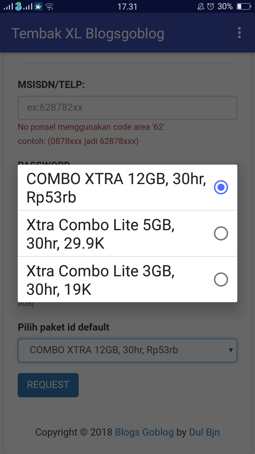Tap the Tri network operator icon
Image resolution: width=255 pixels, height=454 pixels.
click(x=17, y=6)
